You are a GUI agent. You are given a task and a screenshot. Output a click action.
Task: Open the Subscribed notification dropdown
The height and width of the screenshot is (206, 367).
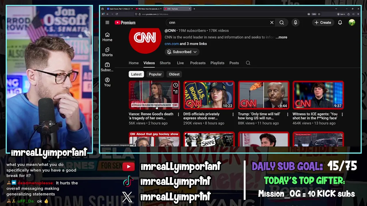click(x=182, y=52)
